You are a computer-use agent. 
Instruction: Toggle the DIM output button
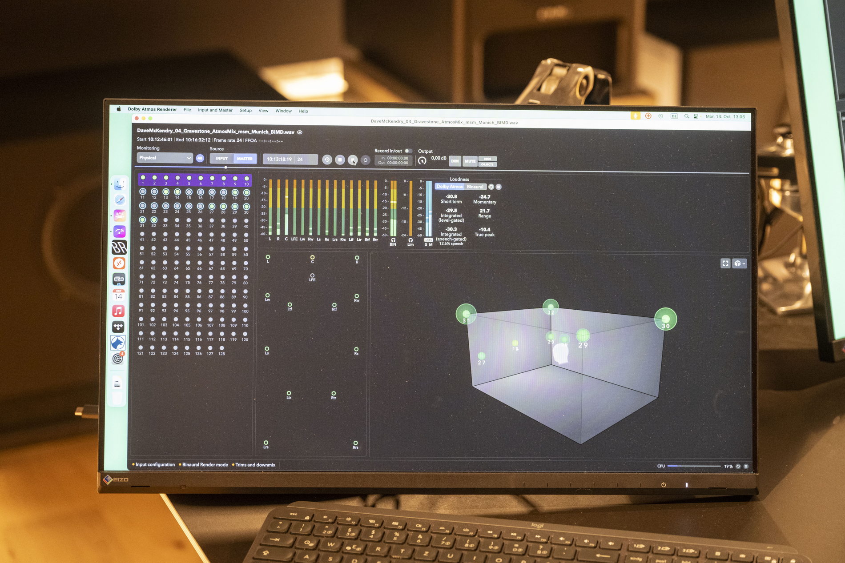455,161
